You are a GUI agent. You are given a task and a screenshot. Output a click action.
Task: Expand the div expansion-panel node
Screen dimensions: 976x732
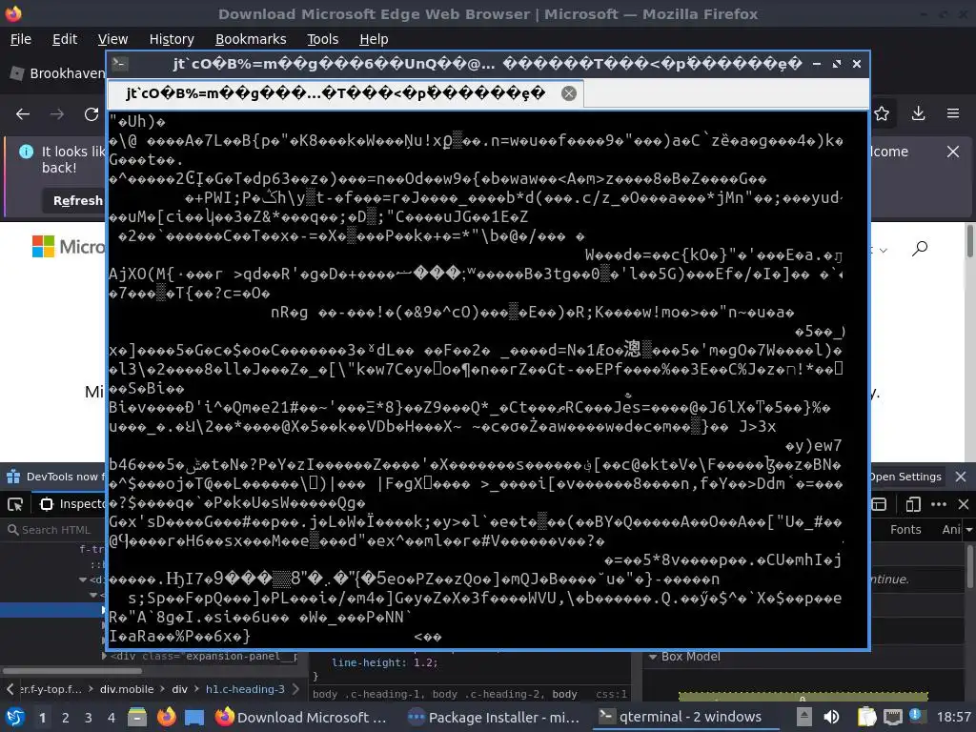coord(104,656)
